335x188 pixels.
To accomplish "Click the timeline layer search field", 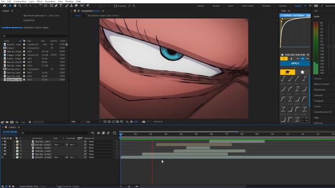I will [x=54, y=133].
